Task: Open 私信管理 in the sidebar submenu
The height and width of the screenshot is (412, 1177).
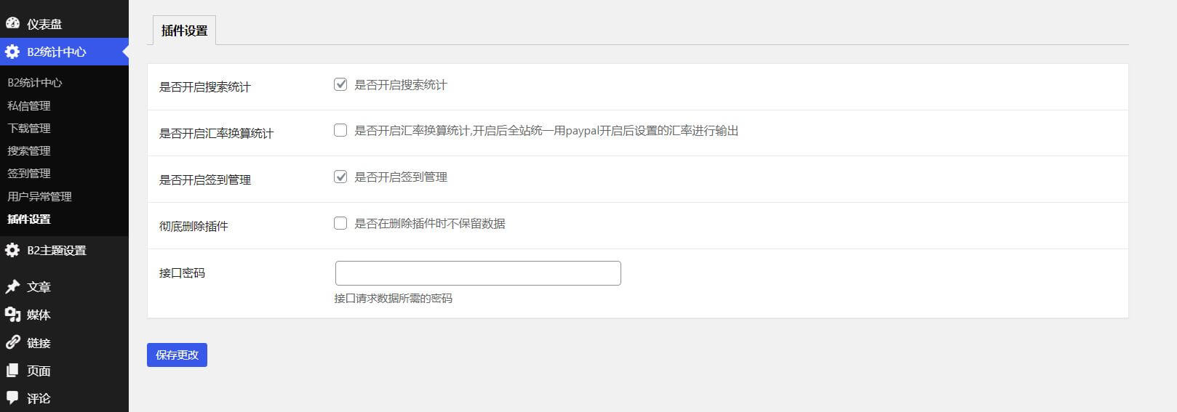Action: pyautogui.click(x=29, y=105)
